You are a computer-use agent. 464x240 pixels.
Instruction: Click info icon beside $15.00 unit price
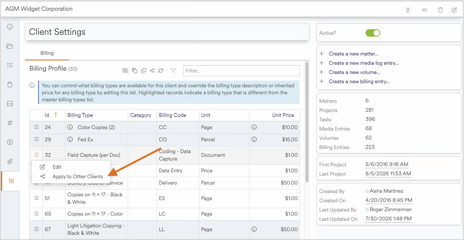pos(254,139)
